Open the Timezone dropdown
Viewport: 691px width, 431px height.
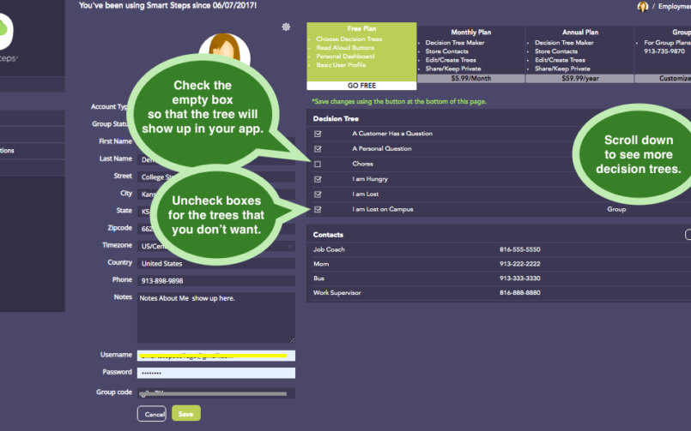(216, 246)
